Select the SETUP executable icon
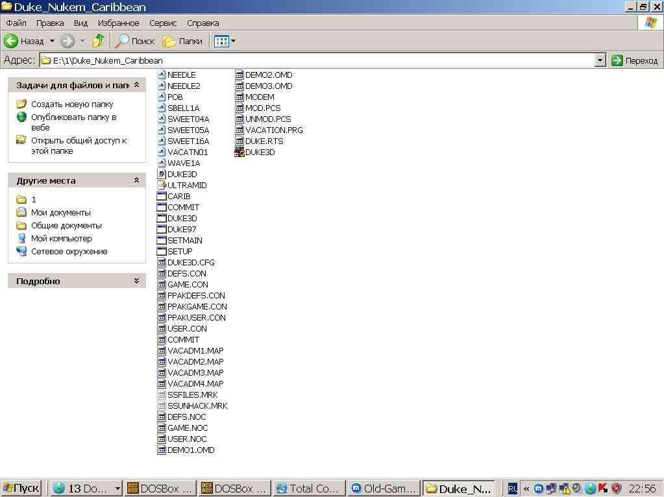The height and width of the screenshot is (497, 664). pos(162,251)
